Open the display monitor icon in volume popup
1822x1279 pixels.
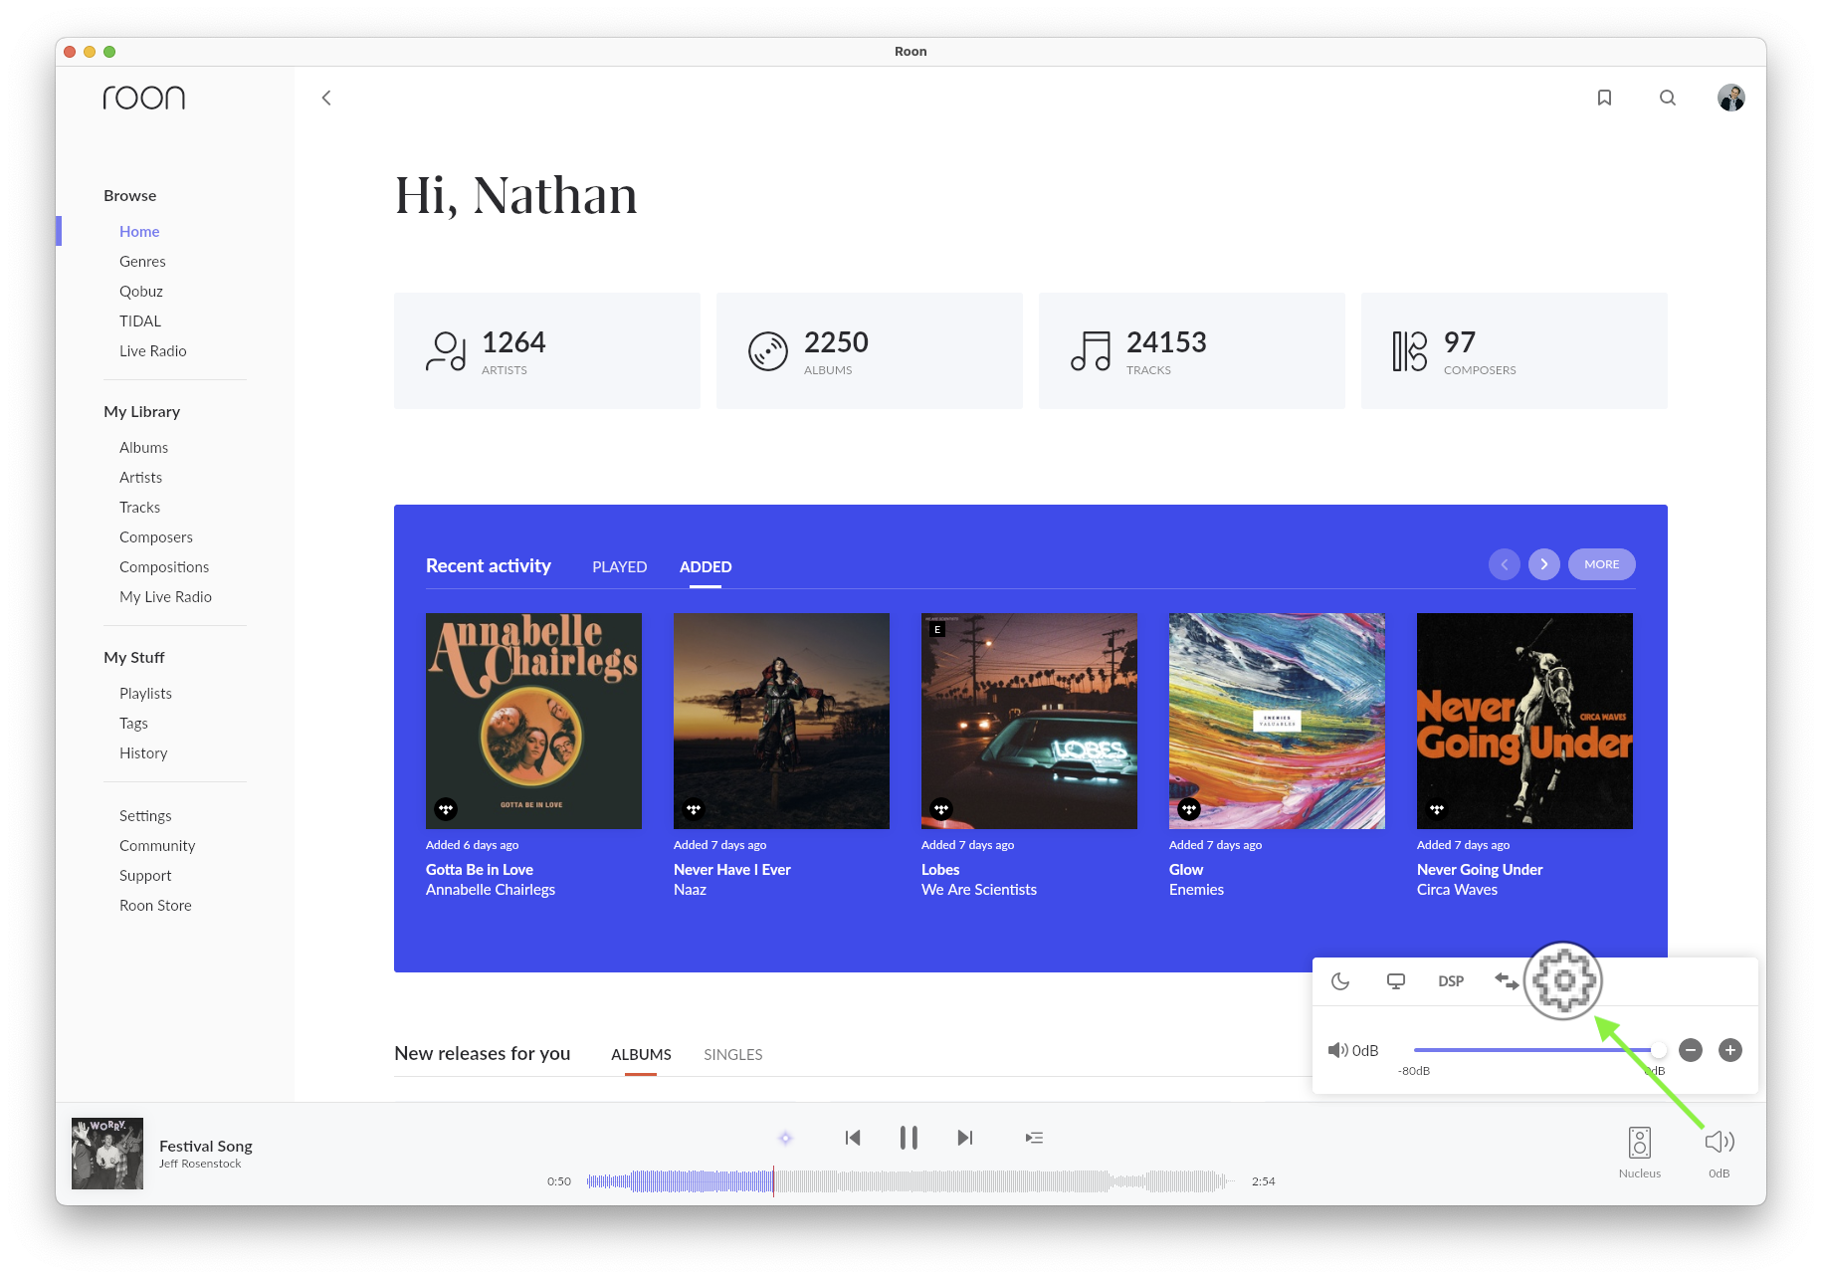[x=1396, y=981]
